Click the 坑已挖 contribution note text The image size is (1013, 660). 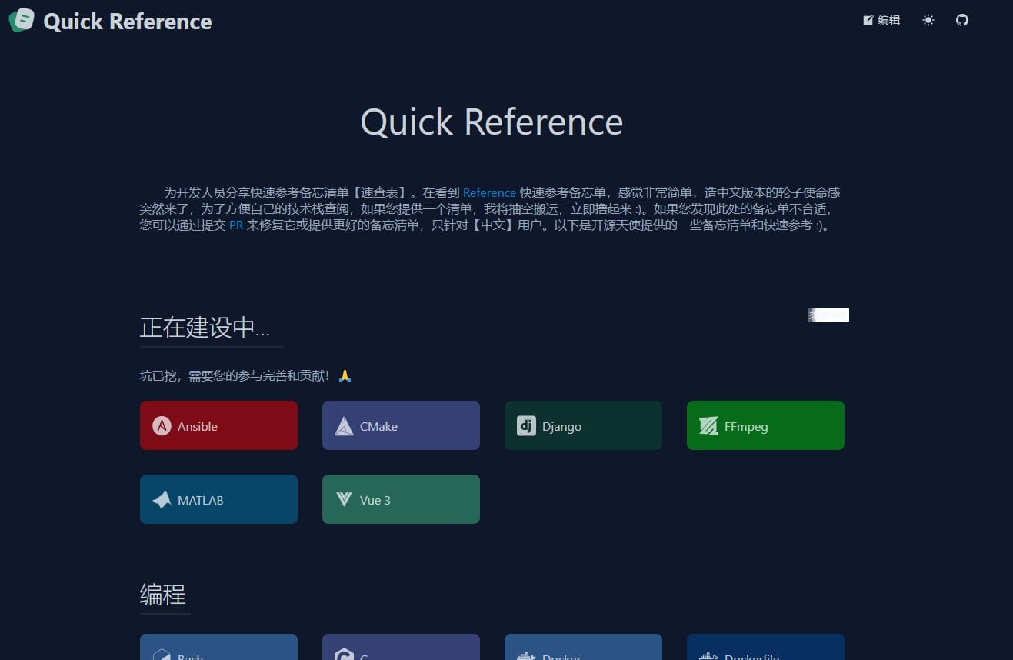tap(245, 376)
